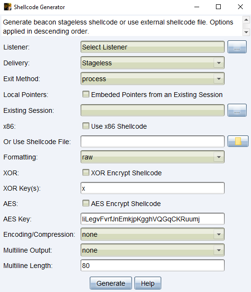Open the Help button
This screenshot has width=251, height=292.
(148, 283)
